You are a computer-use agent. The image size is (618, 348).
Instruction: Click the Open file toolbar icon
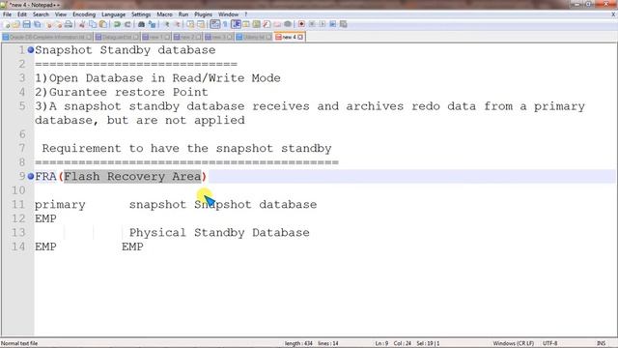click(16, 24)
